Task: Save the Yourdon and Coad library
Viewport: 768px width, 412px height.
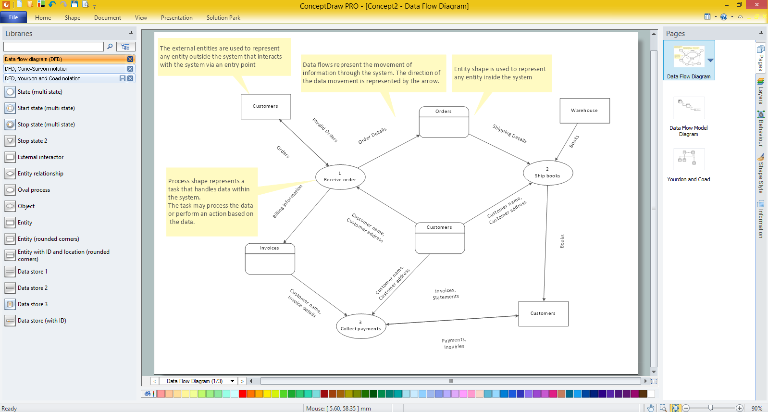Action: 123,78
